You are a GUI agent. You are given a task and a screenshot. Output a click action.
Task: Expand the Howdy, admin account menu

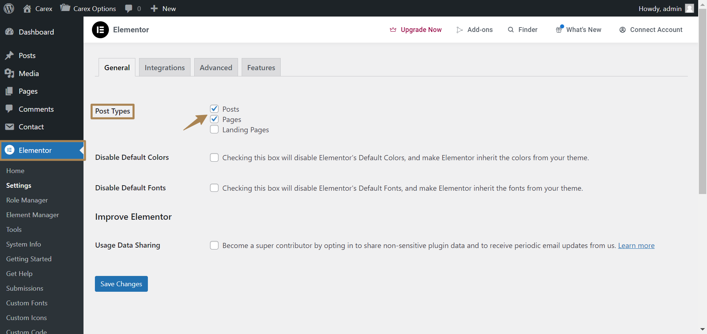tap(666, 8)
